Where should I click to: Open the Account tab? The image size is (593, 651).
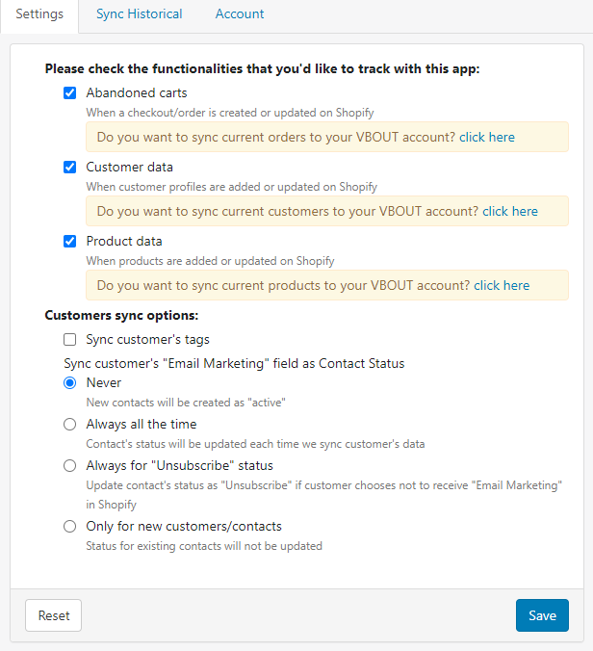click(x=240, y=14)
